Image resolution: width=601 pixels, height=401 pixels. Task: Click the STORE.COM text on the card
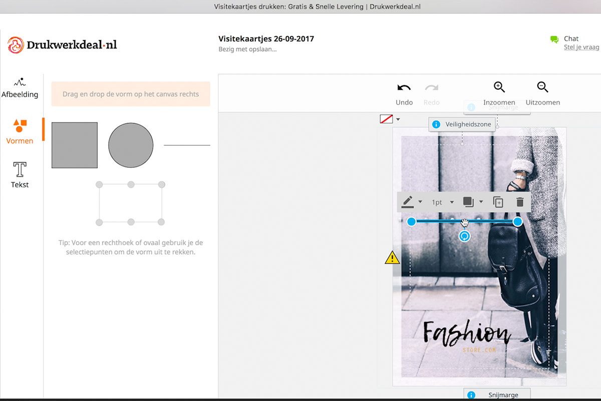tap(479, 350)
